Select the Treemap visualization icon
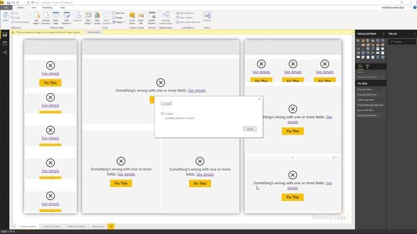Viewport: 417px width, 234px height. pyautogui.click(x=378, y=49)
